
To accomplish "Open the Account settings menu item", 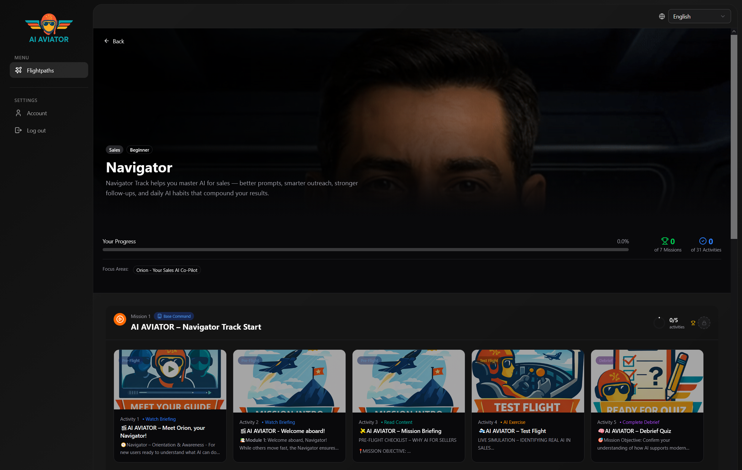I will tap(37, 113).
